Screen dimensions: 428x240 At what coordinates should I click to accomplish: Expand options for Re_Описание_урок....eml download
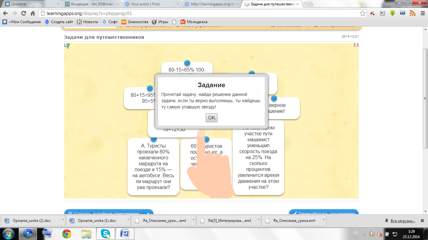tap(193, 220)
